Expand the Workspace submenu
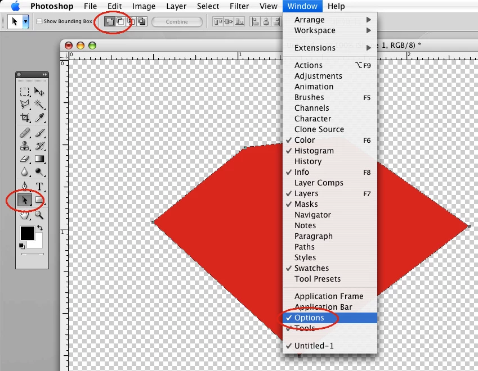Screen dimensions: 478x371 [x=330, y=30]
